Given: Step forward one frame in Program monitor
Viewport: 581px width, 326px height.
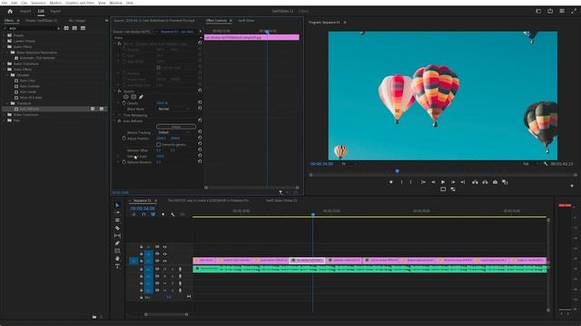Looking at the screenshot, I should [453, 182].
